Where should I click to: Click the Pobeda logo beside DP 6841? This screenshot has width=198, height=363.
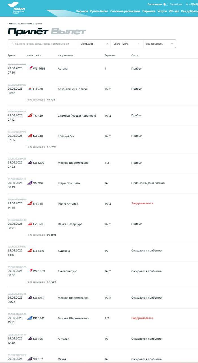coord(30,318)
